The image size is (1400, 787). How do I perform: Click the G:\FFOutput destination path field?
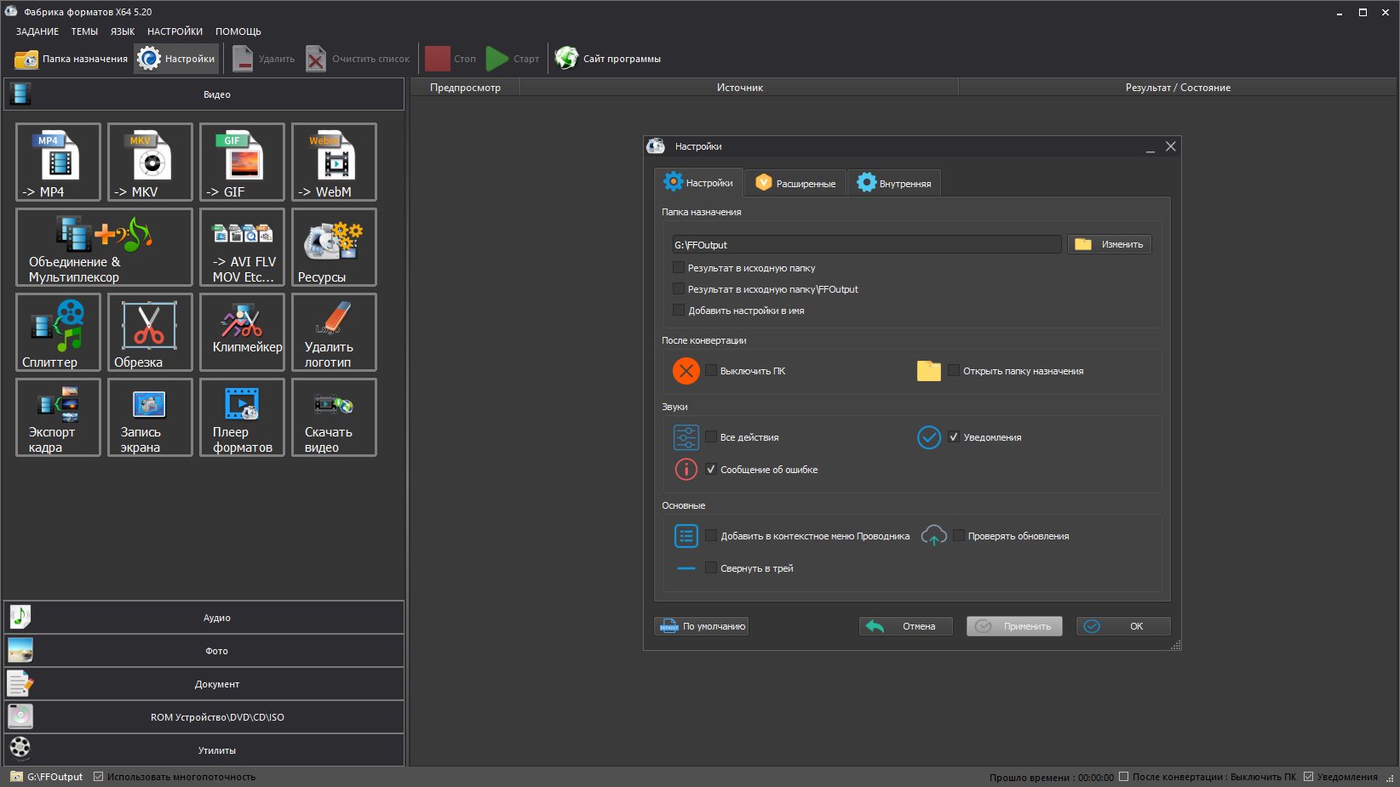(866, 245)
